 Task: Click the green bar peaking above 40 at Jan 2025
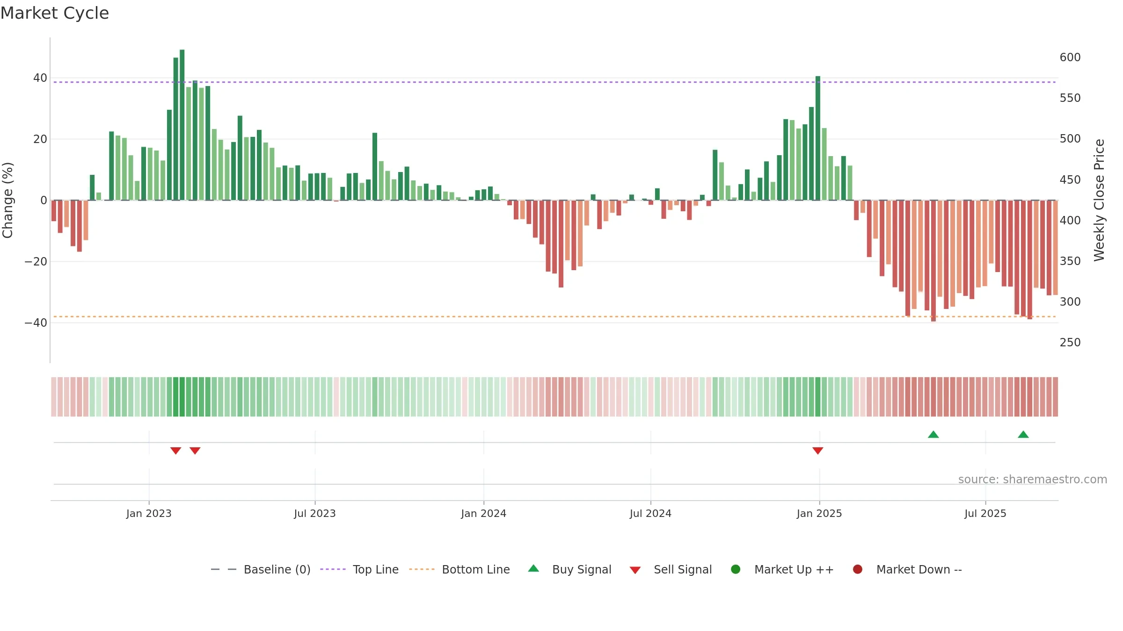(x=818, y=138)
